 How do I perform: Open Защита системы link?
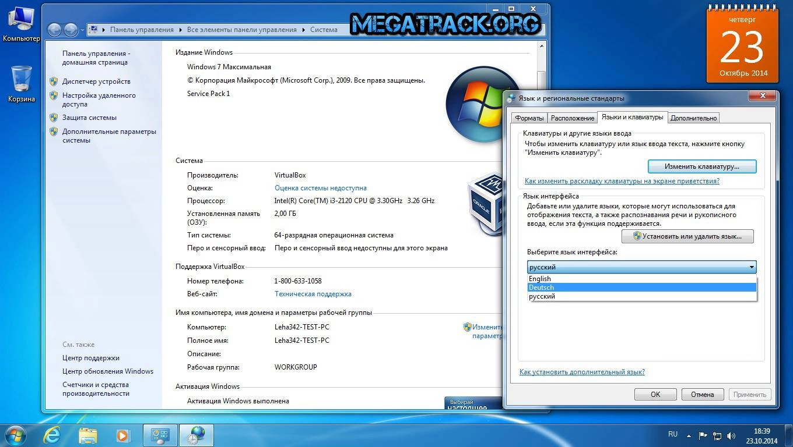point(89,118)
